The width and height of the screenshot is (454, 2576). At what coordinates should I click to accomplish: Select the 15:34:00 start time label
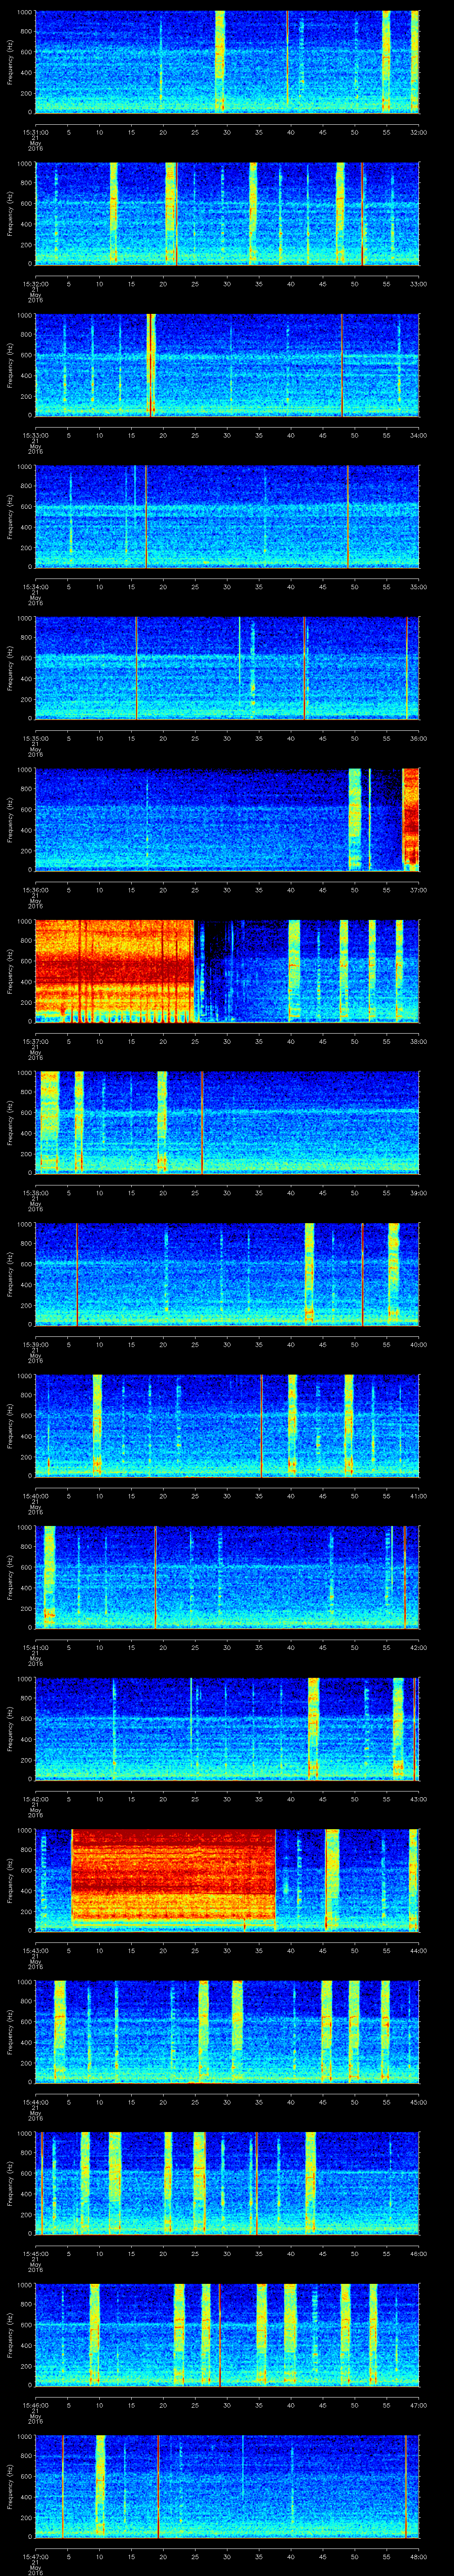click(x=35, y=586)
